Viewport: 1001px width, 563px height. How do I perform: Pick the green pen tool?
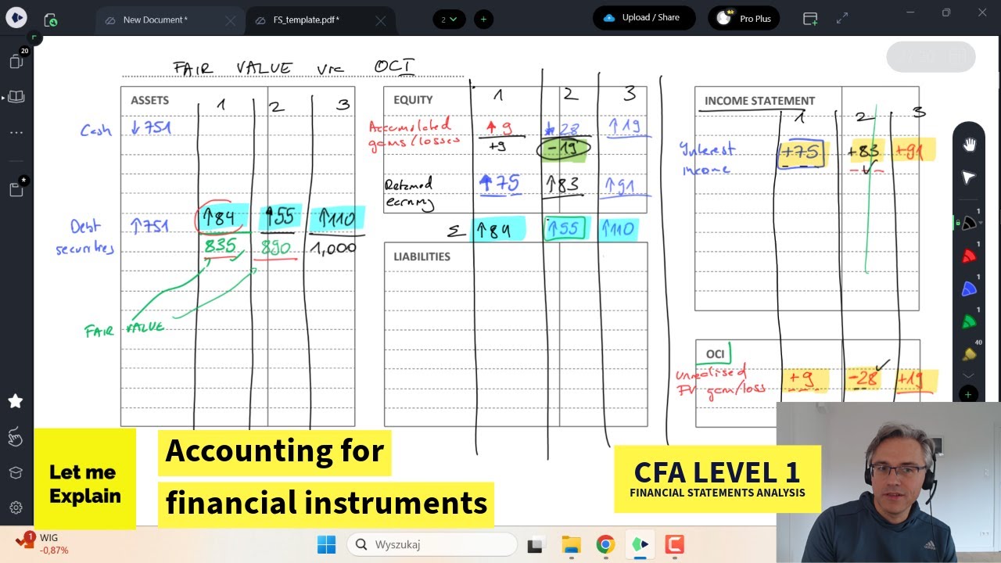click(969, 321)
